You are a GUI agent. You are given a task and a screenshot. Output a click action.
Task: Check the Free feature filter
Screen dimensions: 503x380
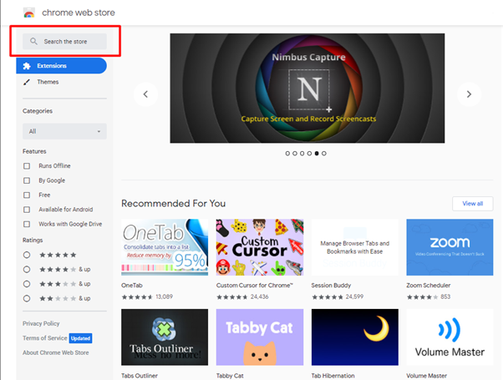coord(27,195)
